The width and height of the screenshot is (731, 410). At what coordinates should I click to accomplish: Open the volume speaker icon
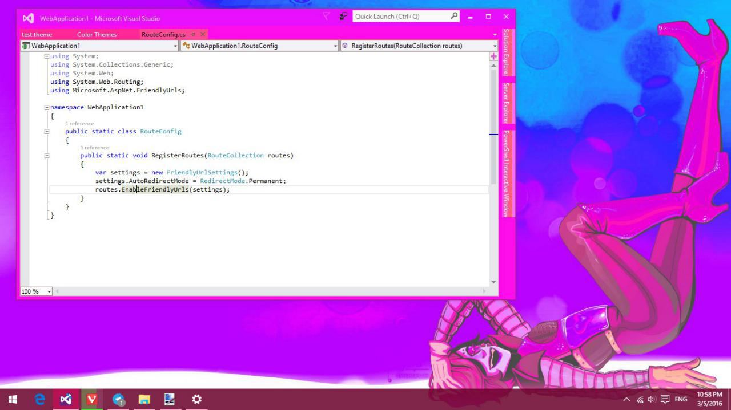[652, 400]
